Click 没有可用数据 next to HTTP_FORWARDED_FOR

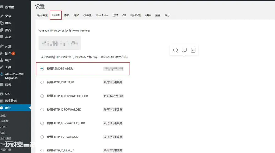pos(113,123)
